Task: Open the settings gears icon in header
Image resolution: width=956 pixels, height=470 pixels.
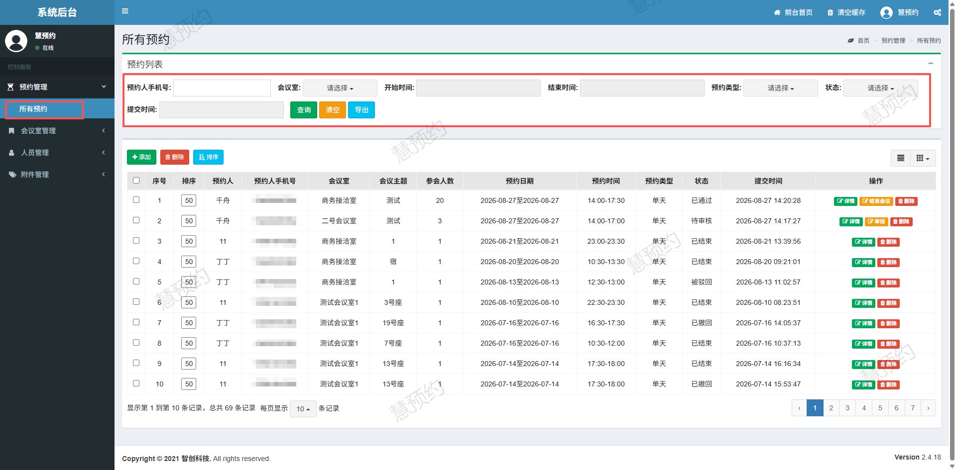Action: (937, 12)
